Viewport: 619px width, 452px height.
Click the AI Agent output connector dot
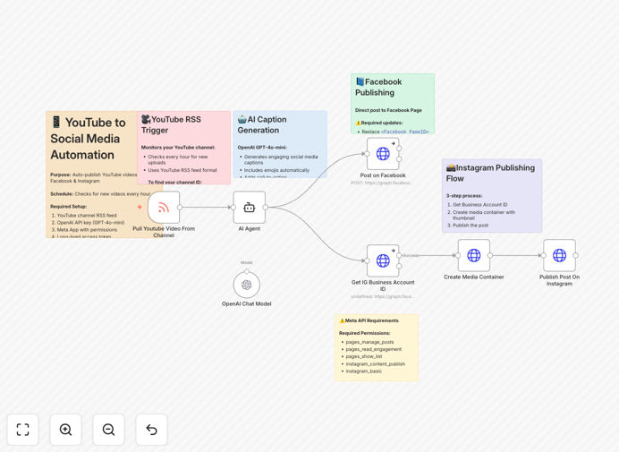point(266,208)
